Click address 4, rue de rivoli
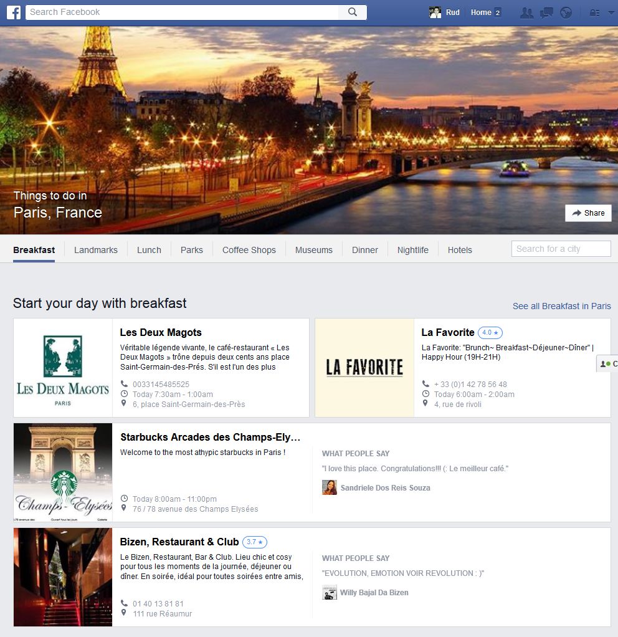 458,405
